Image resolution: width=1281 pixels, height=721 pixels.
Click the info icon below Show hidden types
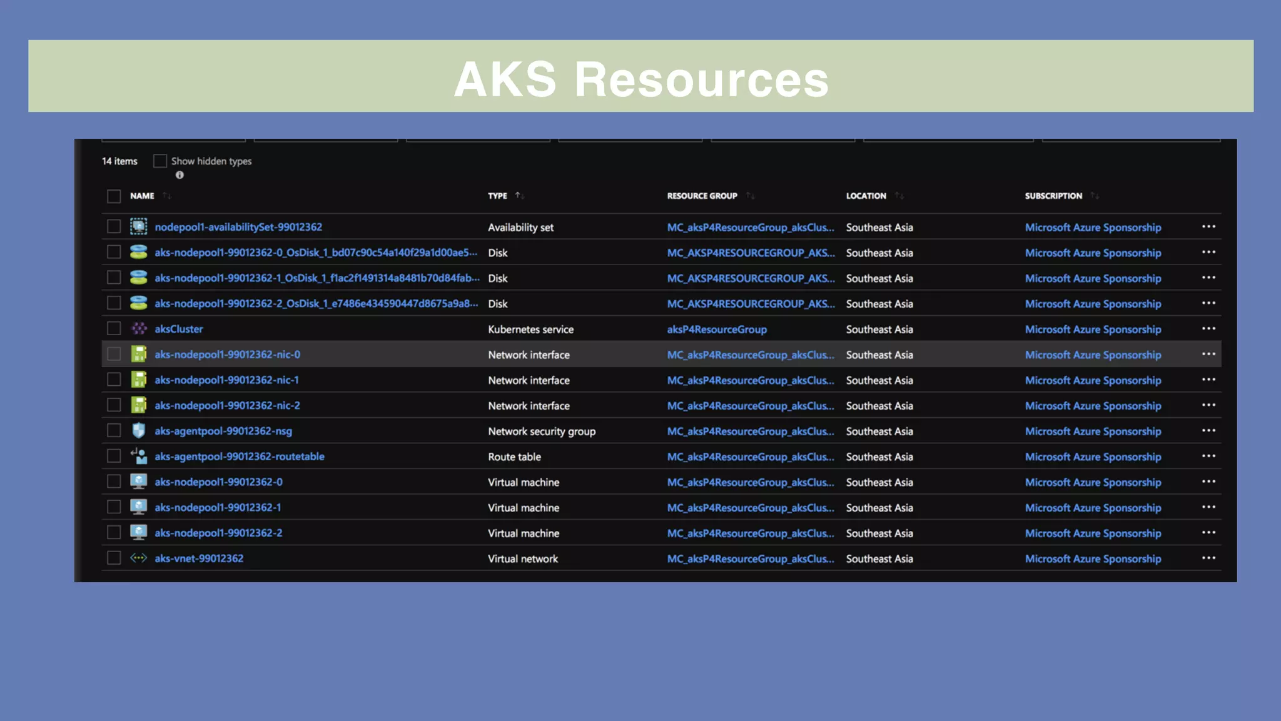180,175
